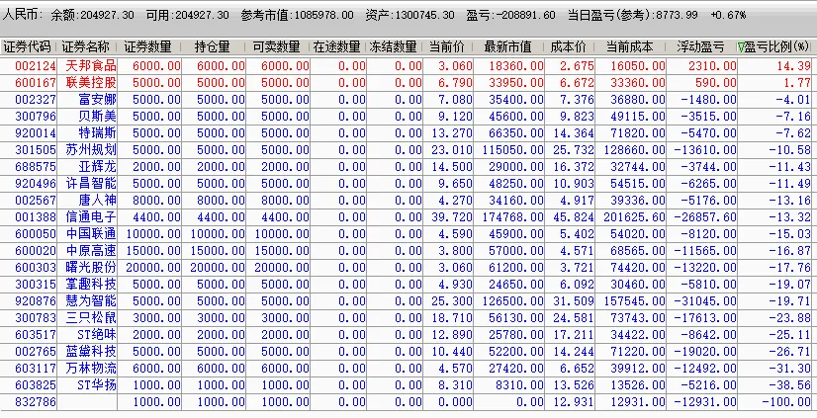Click the 持仓量 column header
The height and width of the screenshot is (418, 817).
click(x=212, y=46)
